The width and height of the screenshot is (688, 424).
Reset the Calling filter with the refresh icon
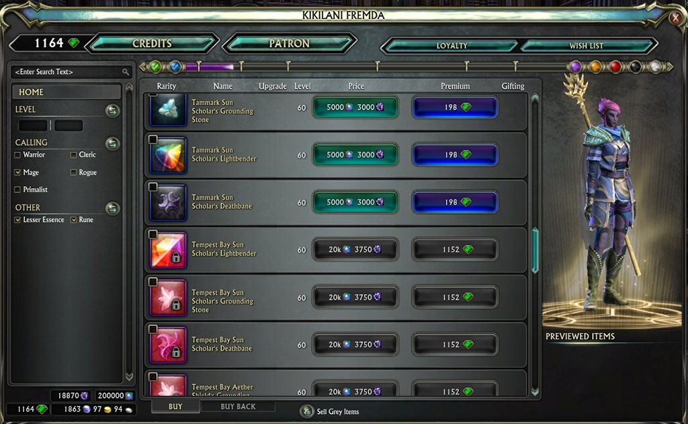113,143
